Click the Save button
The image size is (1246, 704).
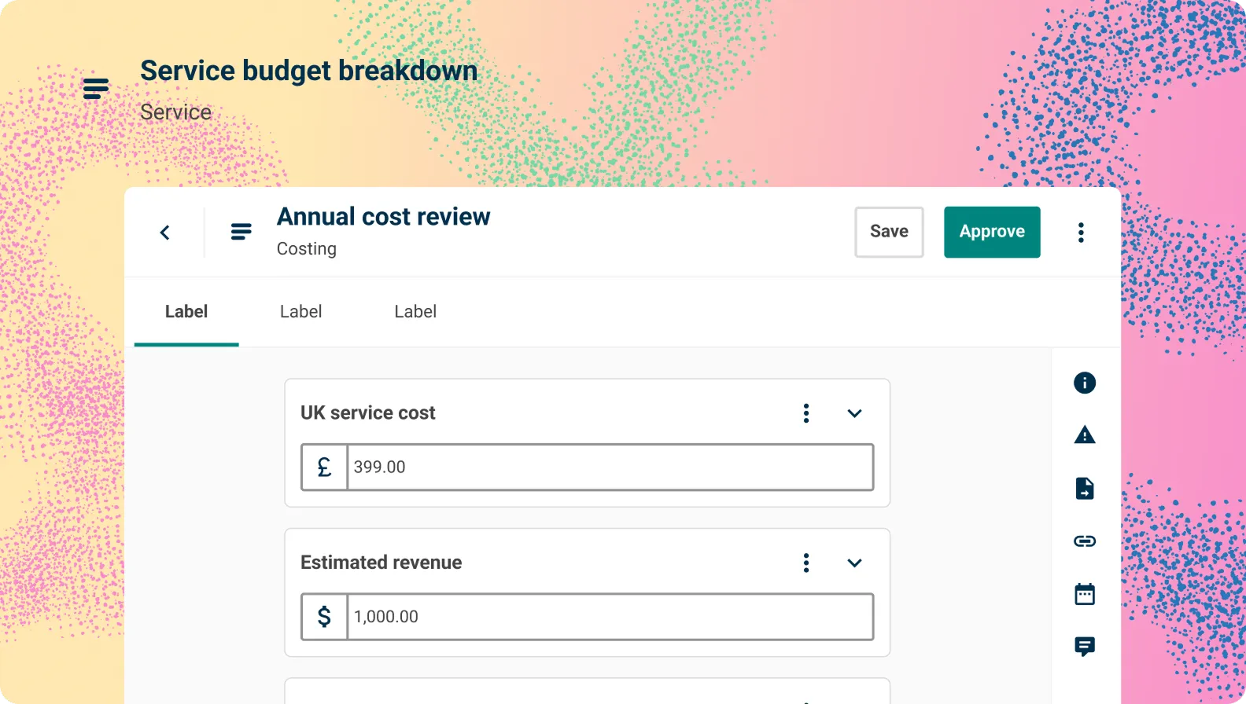tap(889, 232)
